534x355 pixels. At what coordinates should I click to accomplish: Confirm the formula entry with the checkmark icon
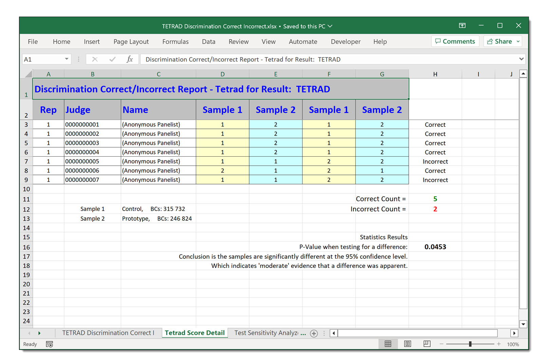click(x=112, y=59)
